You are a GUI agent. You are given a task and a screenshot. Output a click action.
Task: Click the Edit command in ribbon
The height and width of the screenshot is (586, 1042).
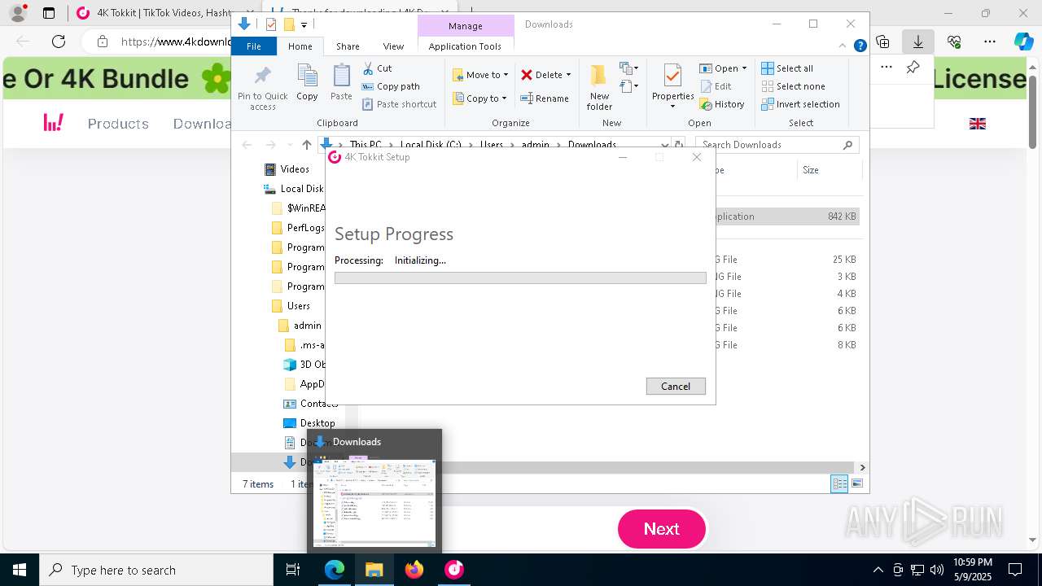716,86
